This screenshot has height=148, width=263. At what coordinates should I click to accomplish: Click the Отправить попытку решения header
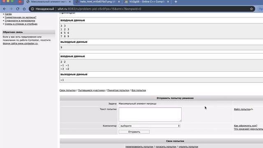click(175, 98)
